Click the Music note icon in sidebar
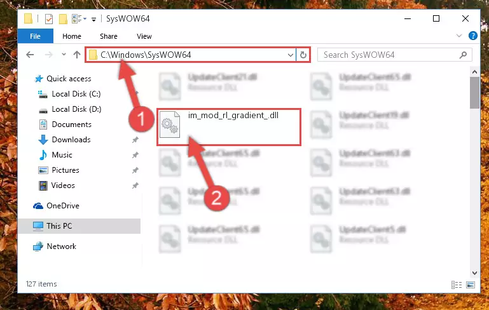Image resolution: width=489 pixels, height=310 pixels. [43, 155]
